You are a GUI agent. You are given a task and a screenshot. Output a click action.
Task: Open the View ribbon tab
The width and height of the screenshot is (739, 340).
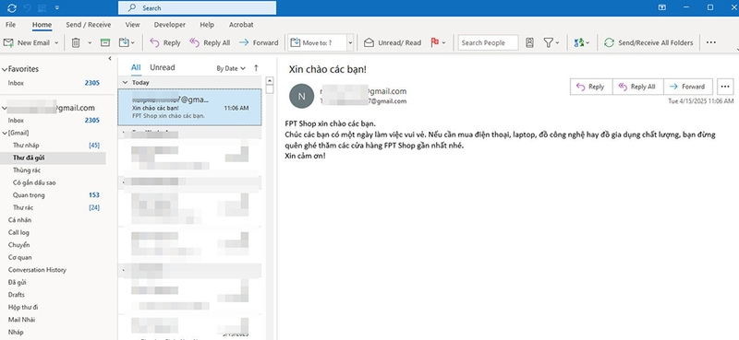(132, 25)
